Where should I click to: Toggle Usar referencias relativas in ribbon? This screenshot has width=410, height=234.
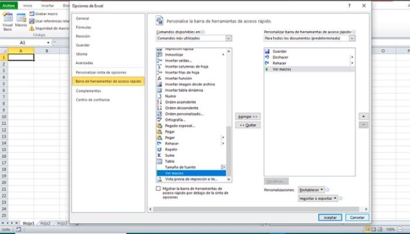(49, 21)
